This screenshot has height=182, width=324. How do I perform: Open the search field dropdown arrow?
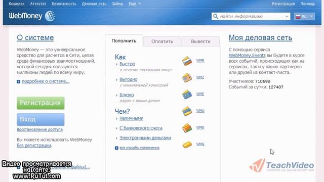(x=287, y=17)
